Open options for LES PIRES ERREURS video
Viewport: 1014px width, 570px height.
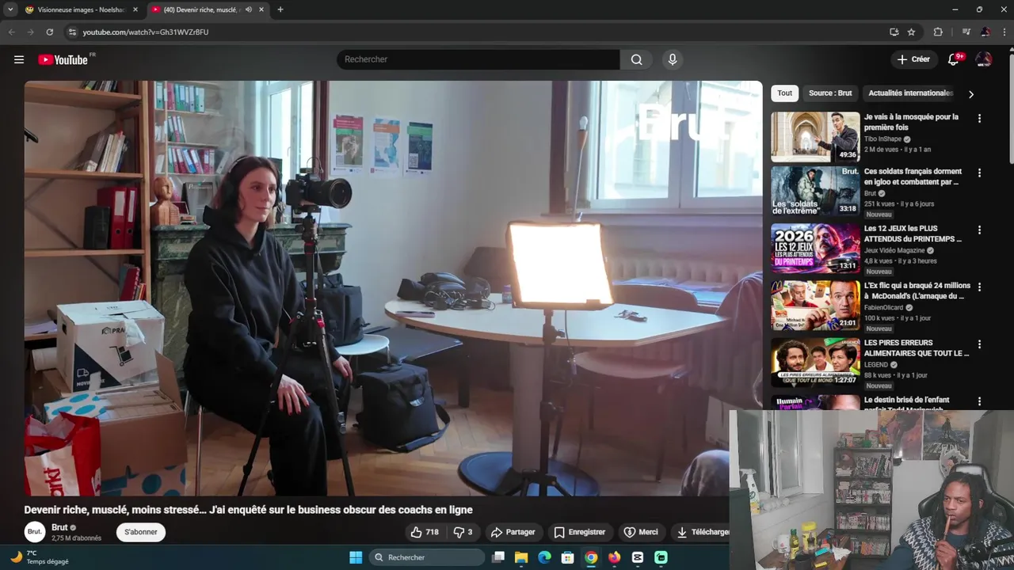[x=979, y=344]
